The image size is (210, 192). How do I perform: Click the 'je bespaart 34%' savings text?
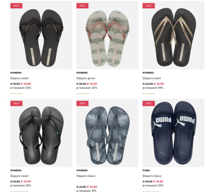153,88
